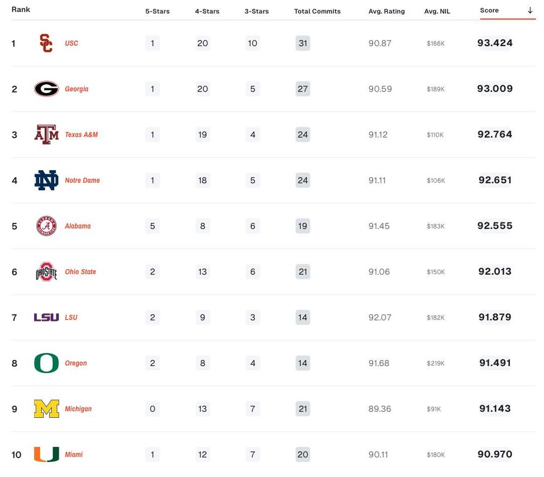Screen dimensions: 544x477
Task: Click the Georgia Bulldogs logo
Action: [x=46, y=89]
